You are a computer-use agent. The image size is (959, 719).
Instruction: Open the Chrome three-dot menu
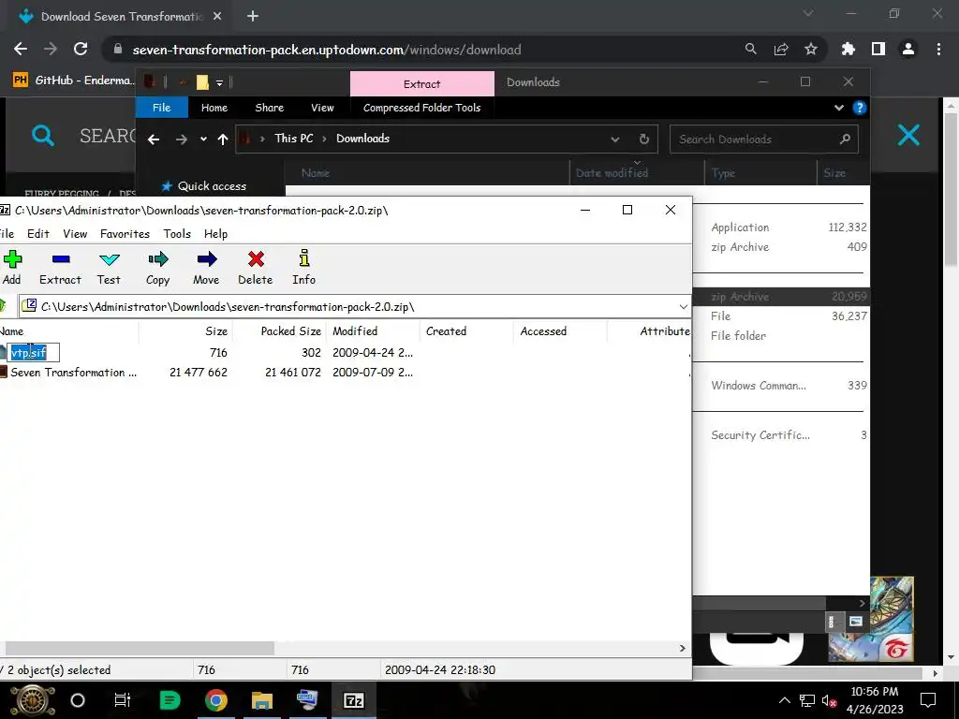938,50
